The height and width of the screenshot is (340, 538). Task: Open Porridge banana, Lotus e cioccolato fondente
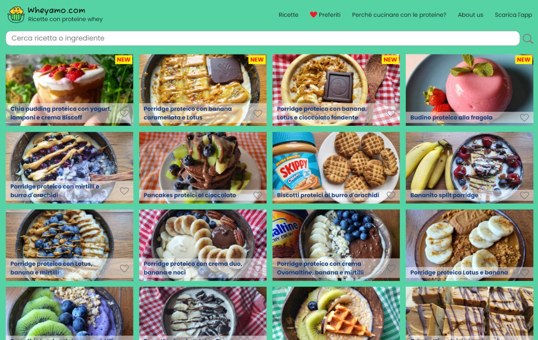pos(336,90)
